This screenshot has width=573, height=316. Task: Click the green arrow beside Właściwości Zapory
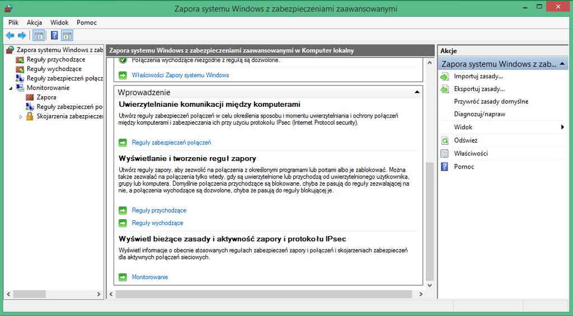coord(123,76)
